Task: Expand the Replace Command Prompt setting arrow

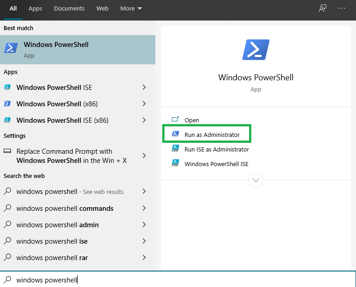Action: click(x=144, y=156)
